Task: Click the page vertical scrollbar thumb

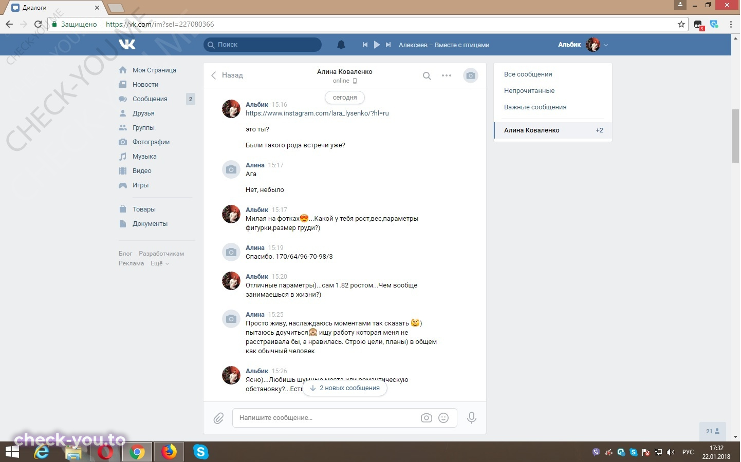Action: 735,136
